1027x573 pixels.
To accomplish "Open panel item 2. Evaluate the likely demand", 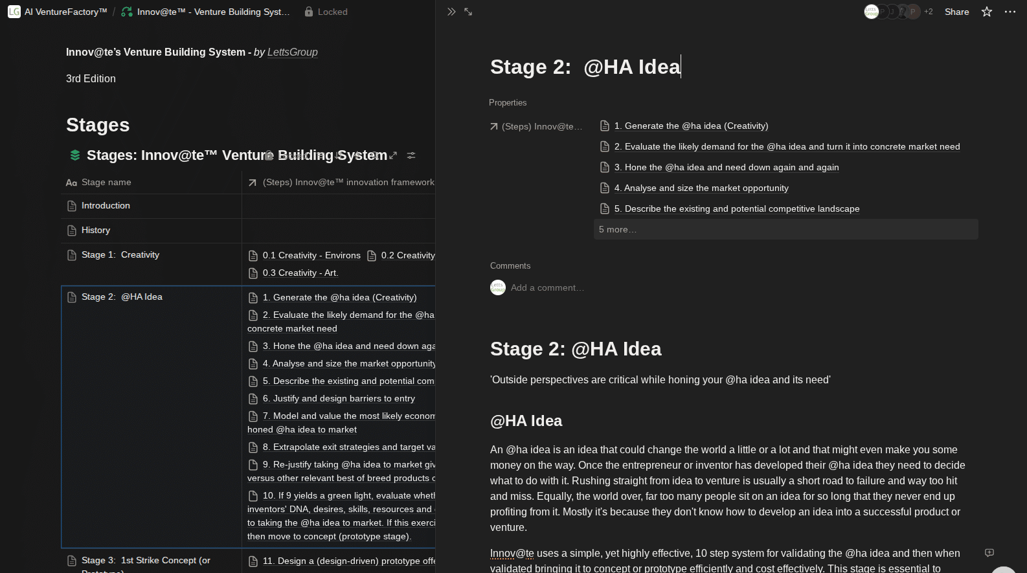I will 787,147.
